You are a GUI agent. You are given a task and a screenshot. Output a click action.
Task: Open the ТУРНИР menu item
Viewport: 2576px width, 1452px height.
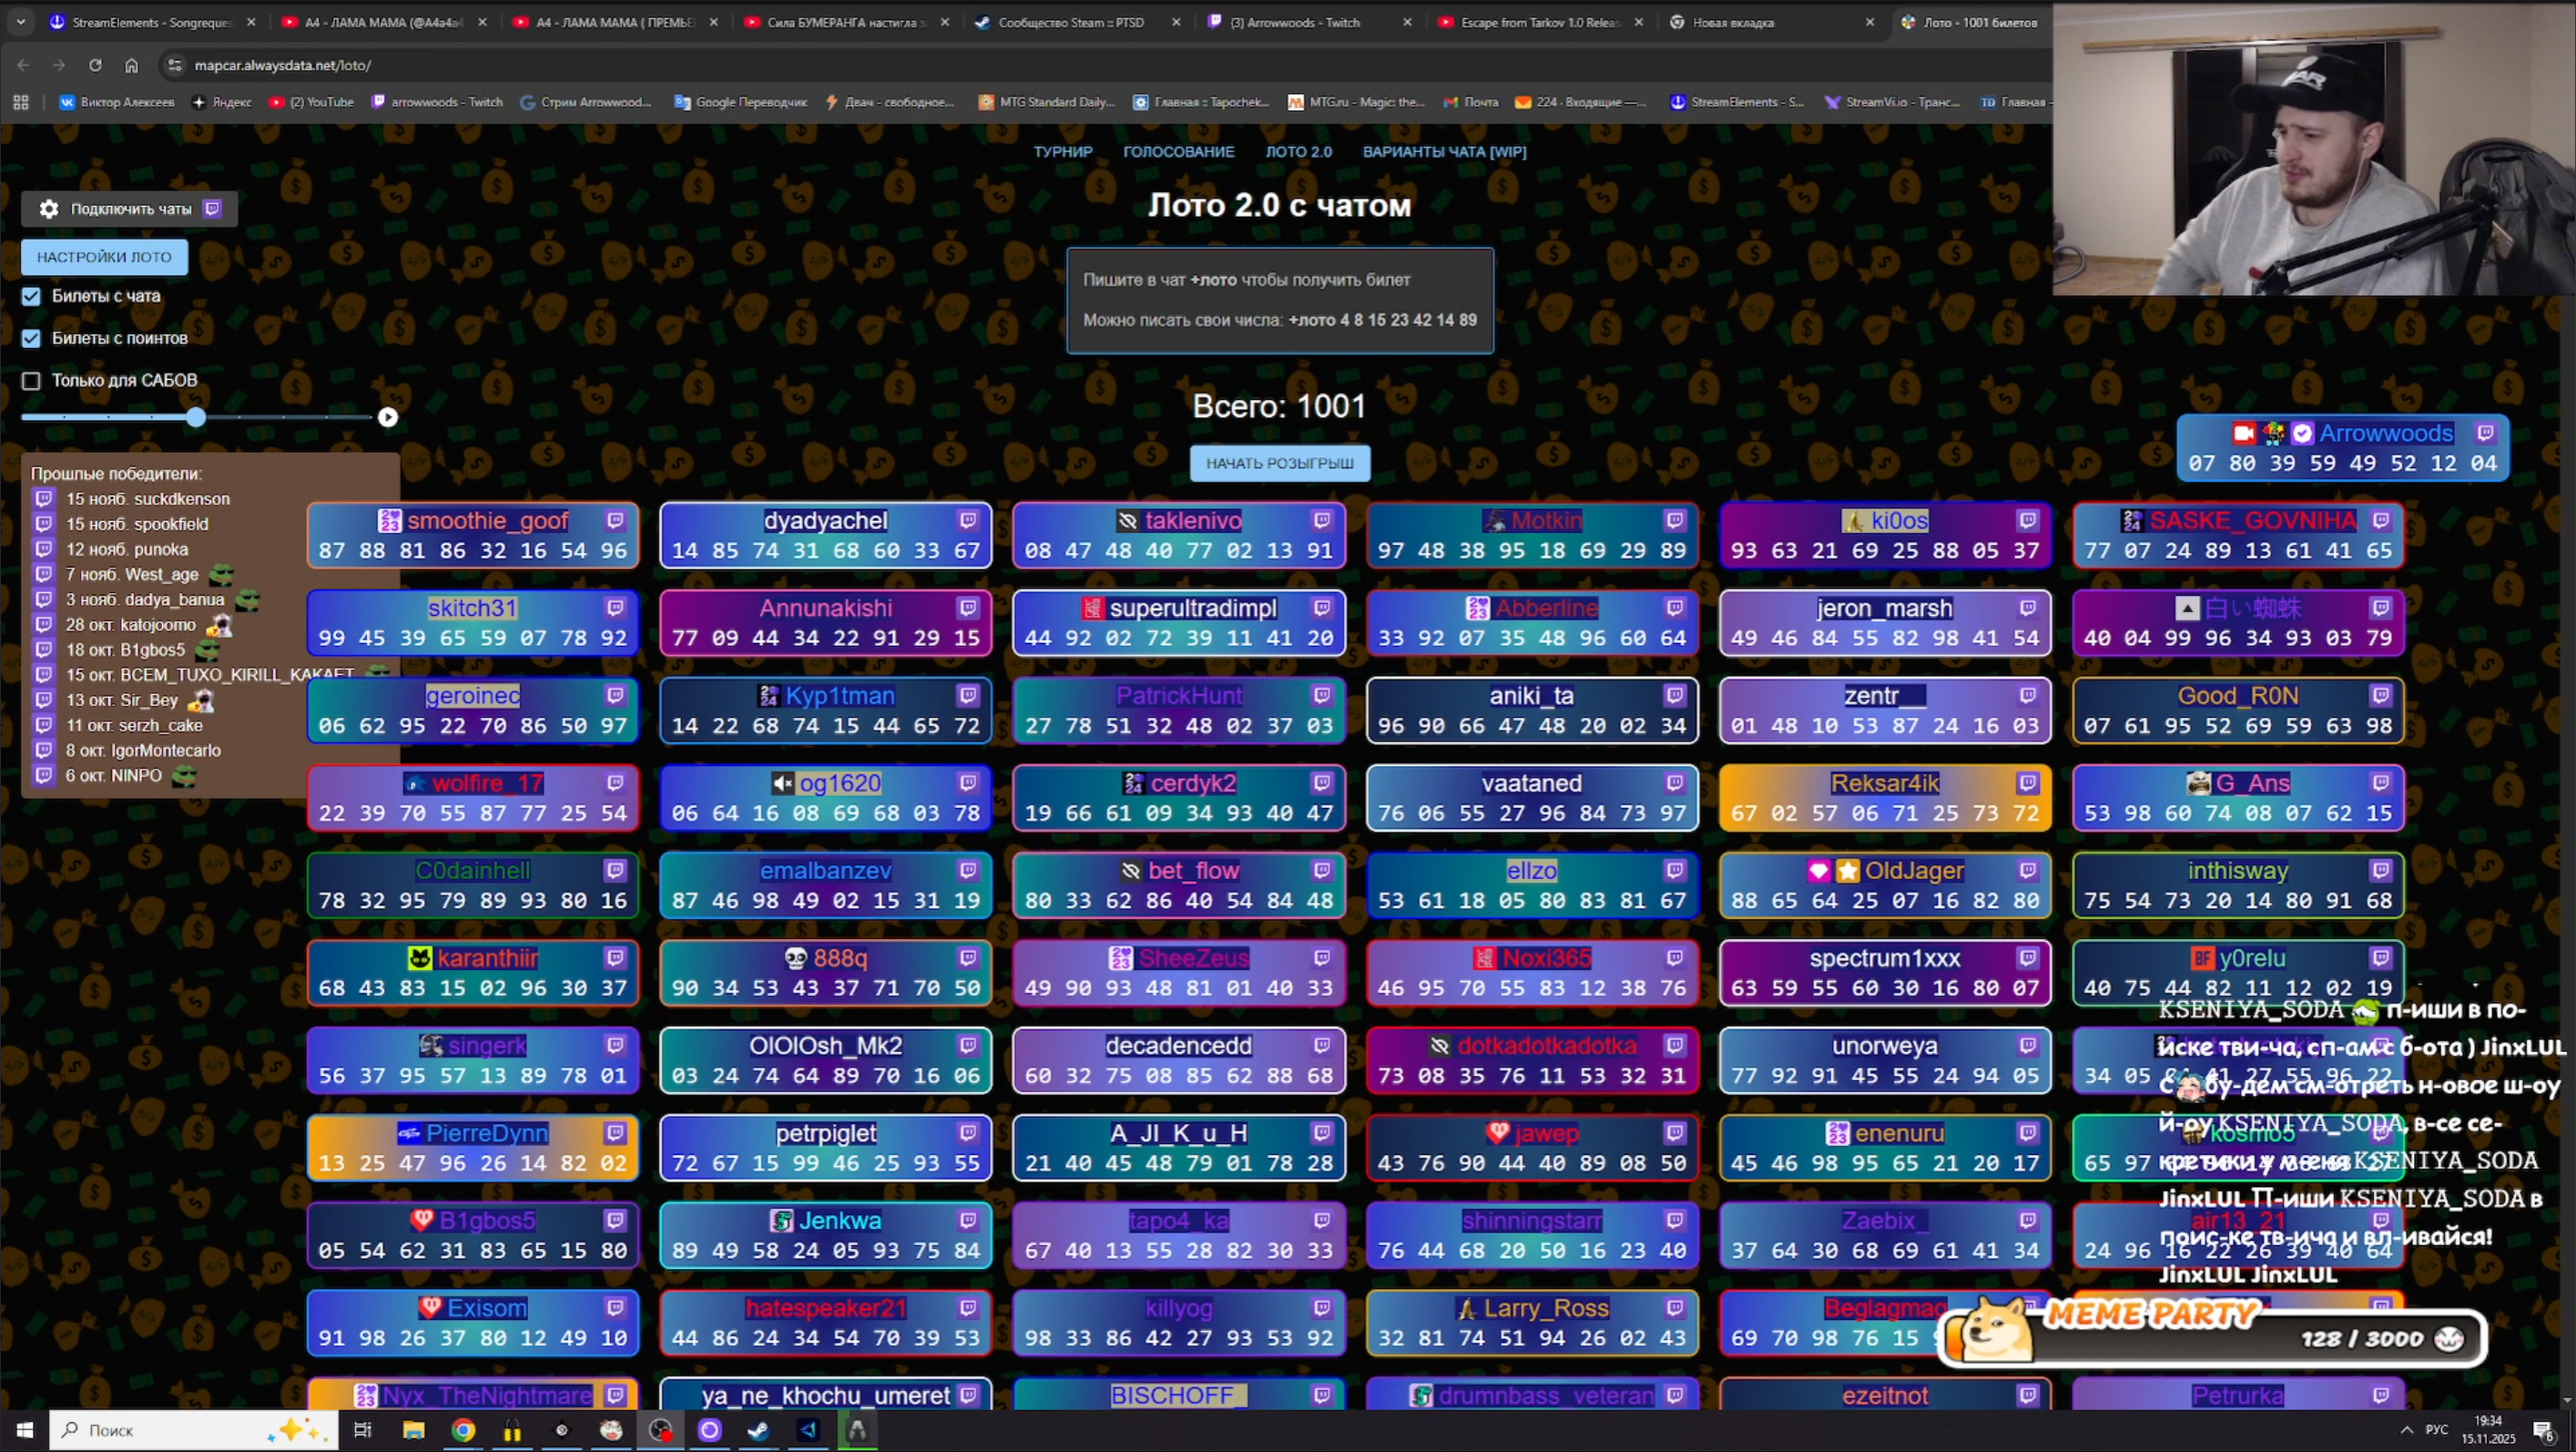coord(1062,151)
